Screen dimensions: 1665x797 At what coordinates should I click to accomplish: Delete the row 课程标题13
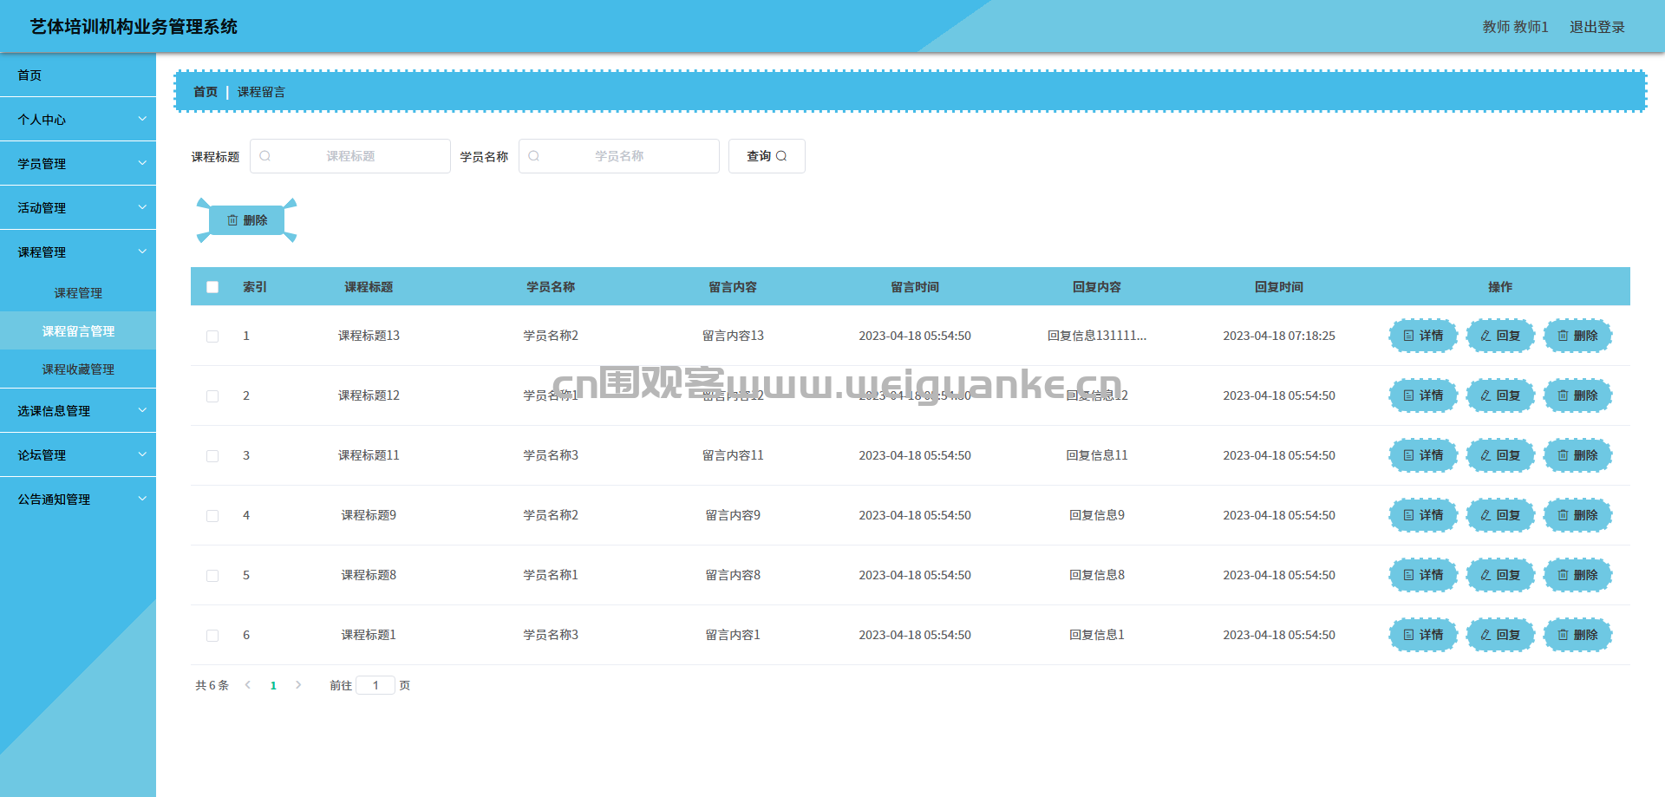coord(1577,336)
